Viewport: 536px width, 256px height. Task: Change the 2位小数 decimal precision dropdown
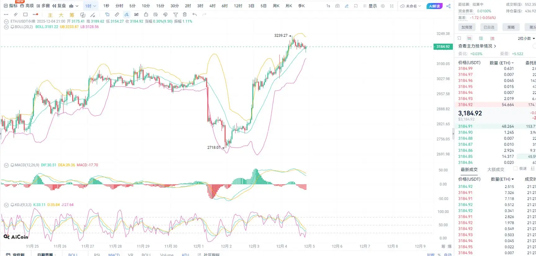(526, 39)
